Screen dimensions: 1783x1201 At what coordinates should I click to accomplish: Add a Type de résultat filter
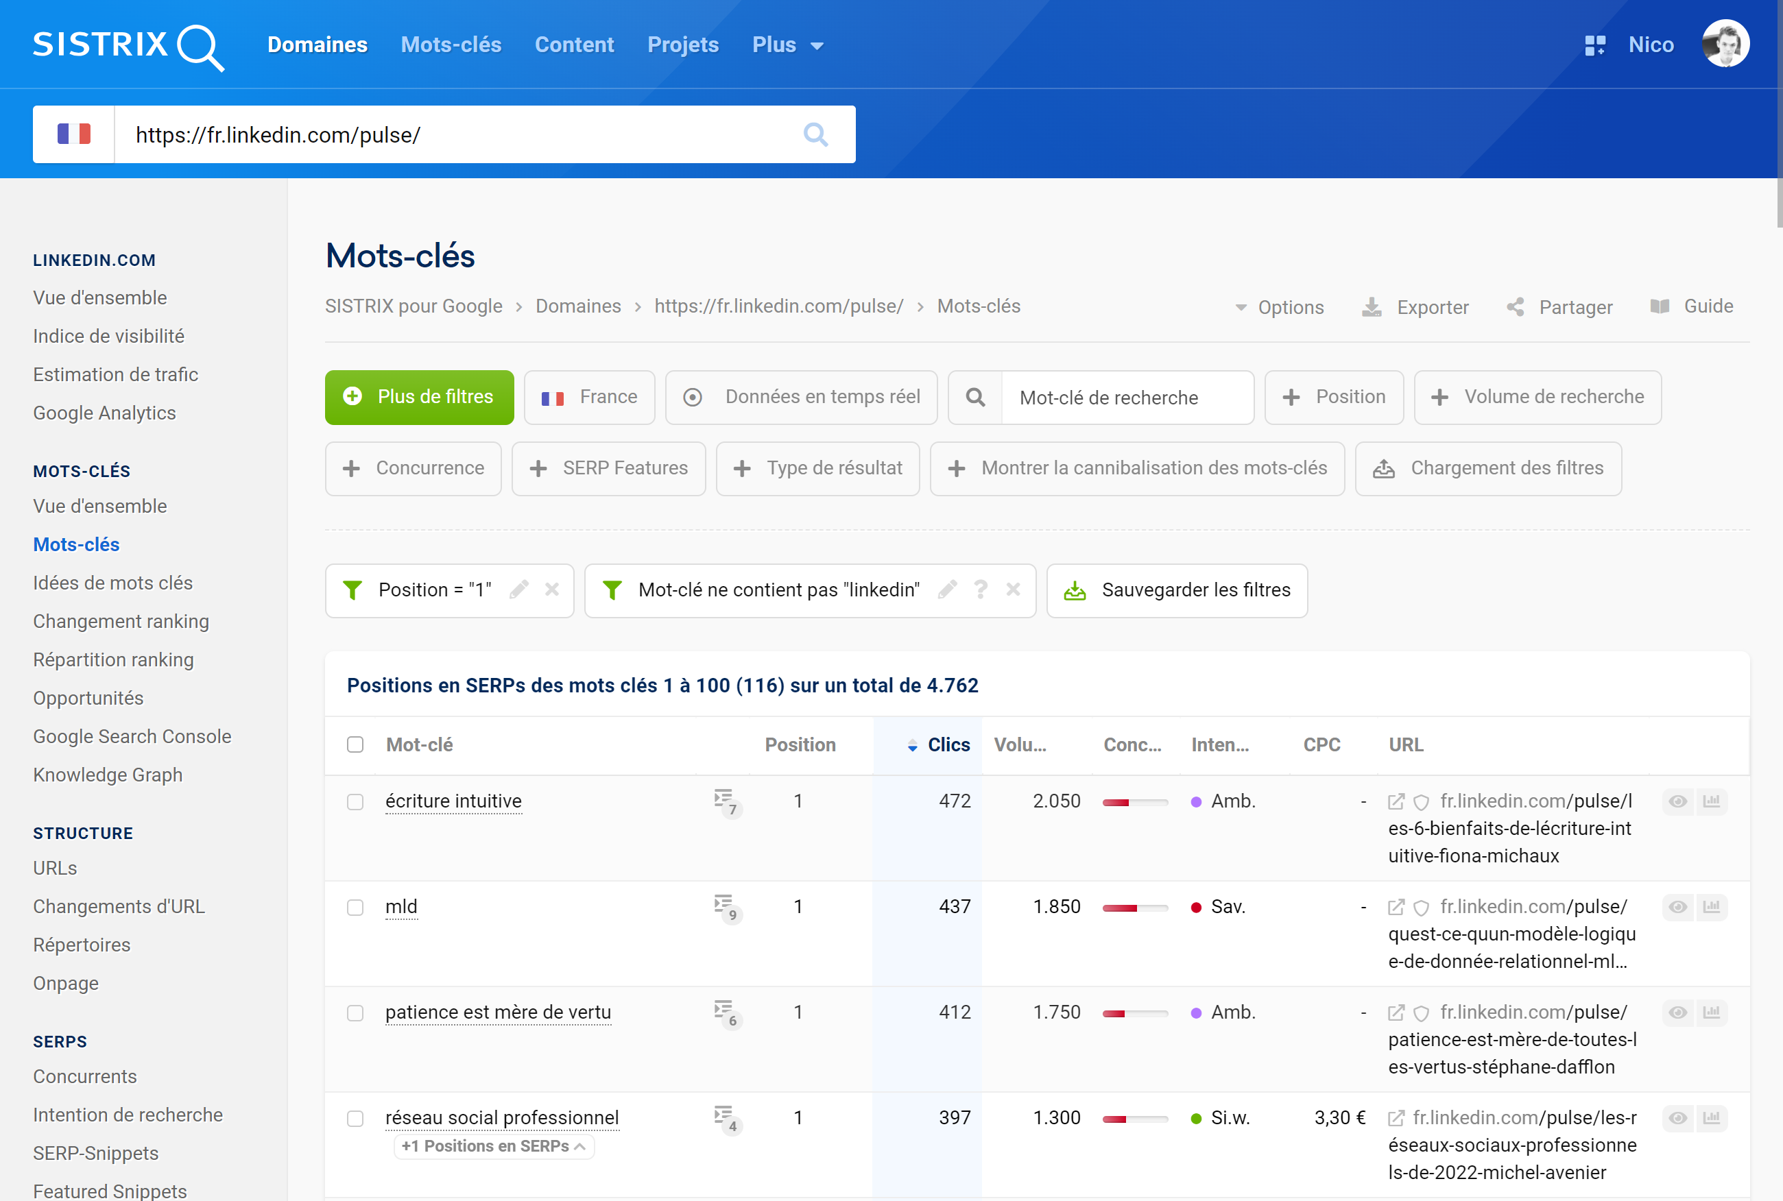pos(817,468)
